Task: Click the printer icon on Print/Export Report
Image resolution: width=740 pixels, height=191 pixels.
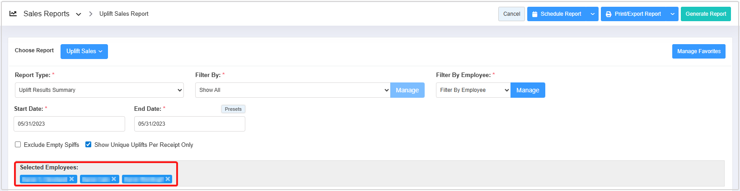Action: coord(609,14)
